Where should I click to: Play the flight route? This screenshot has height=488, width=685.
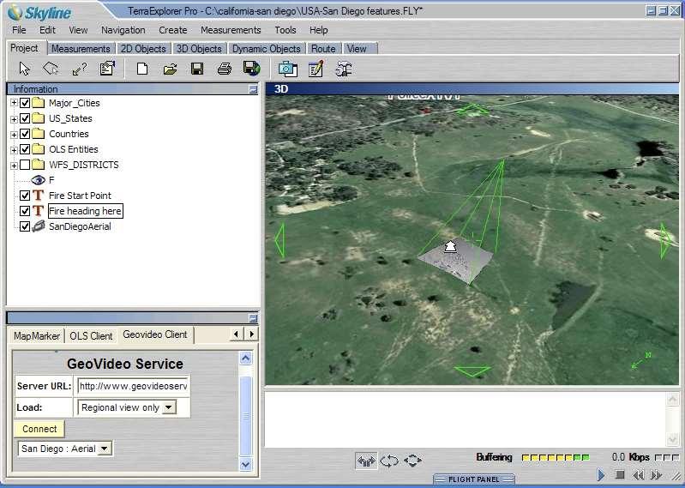pos(601,474)
